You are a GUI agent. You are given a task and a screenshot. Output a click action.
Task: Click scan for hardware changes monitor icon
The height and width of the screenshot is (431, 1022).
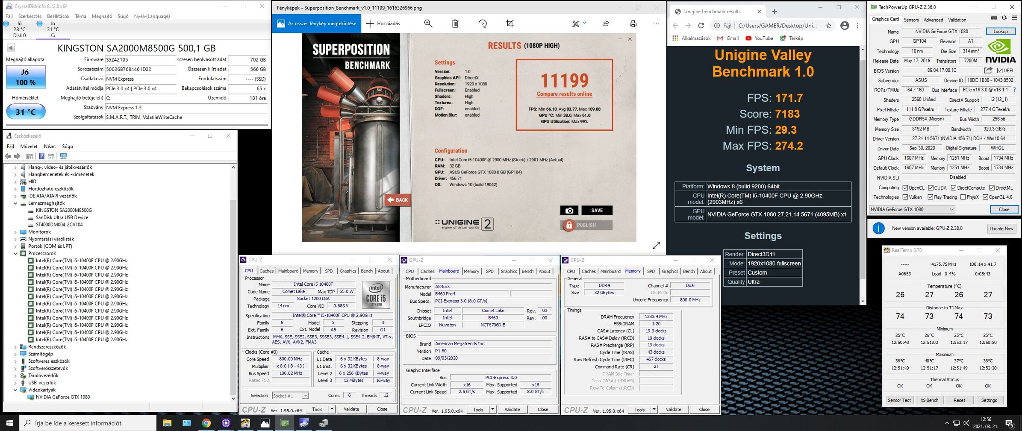64,156
